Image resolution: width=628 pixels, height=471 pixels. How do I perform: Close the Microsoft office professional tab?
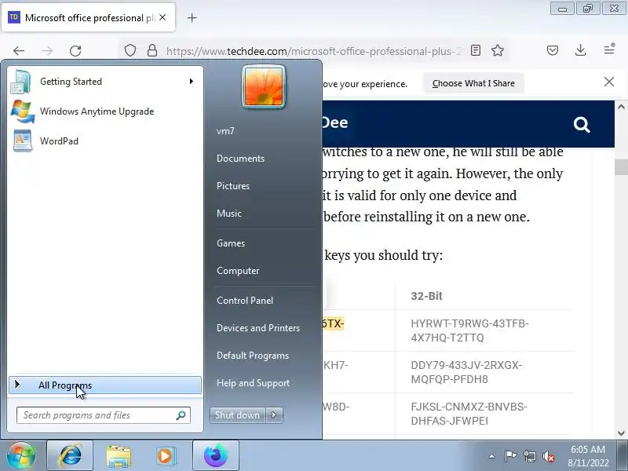point(162,17)
